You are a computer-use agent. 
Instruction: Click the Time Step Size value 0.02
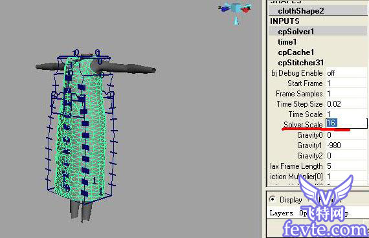point(346,104)
